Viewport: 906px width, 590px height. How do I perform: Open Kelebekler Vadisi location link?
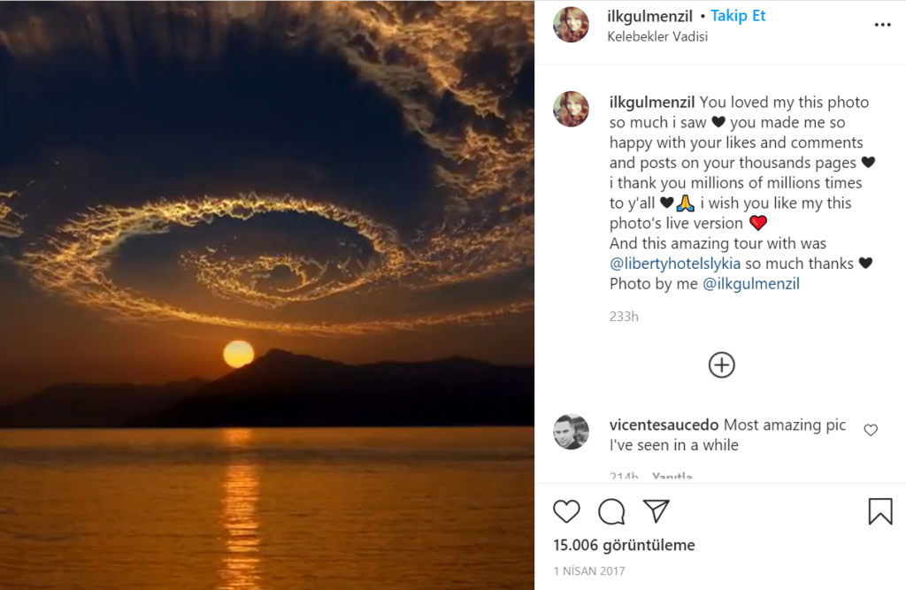[x=657, y=36]
